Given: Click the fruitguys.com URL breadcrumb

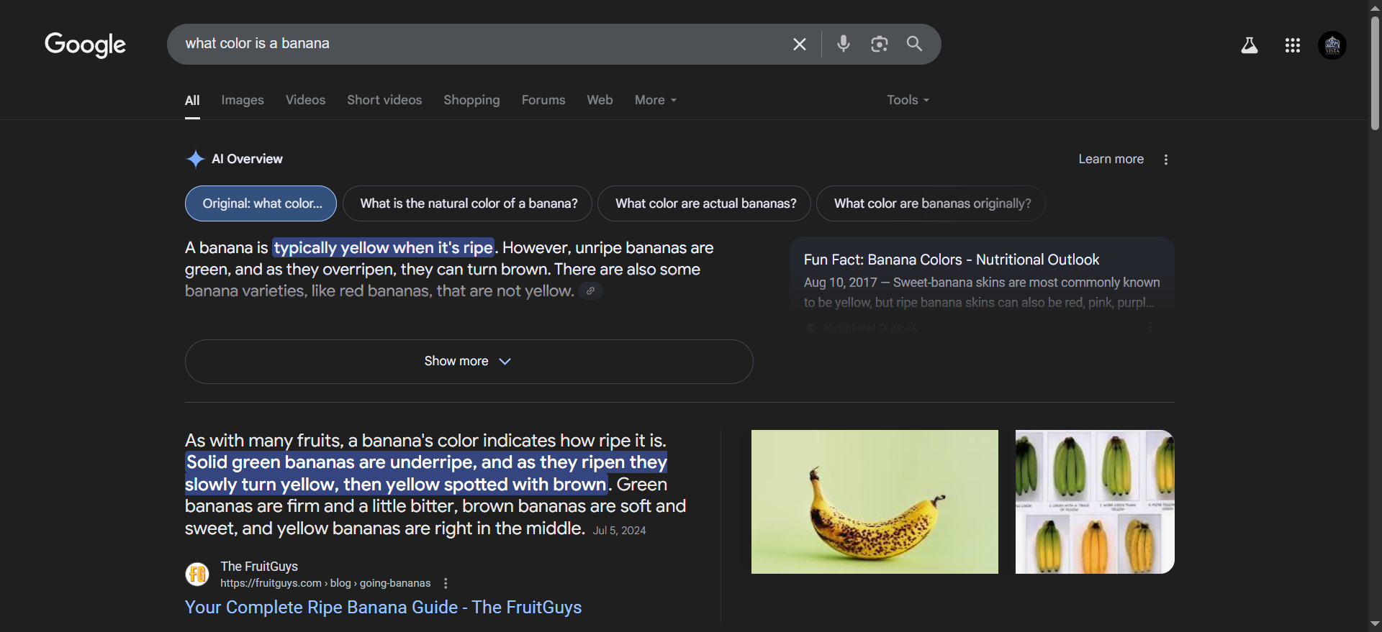Looking at the screenshot, I should tap(325, 583).
